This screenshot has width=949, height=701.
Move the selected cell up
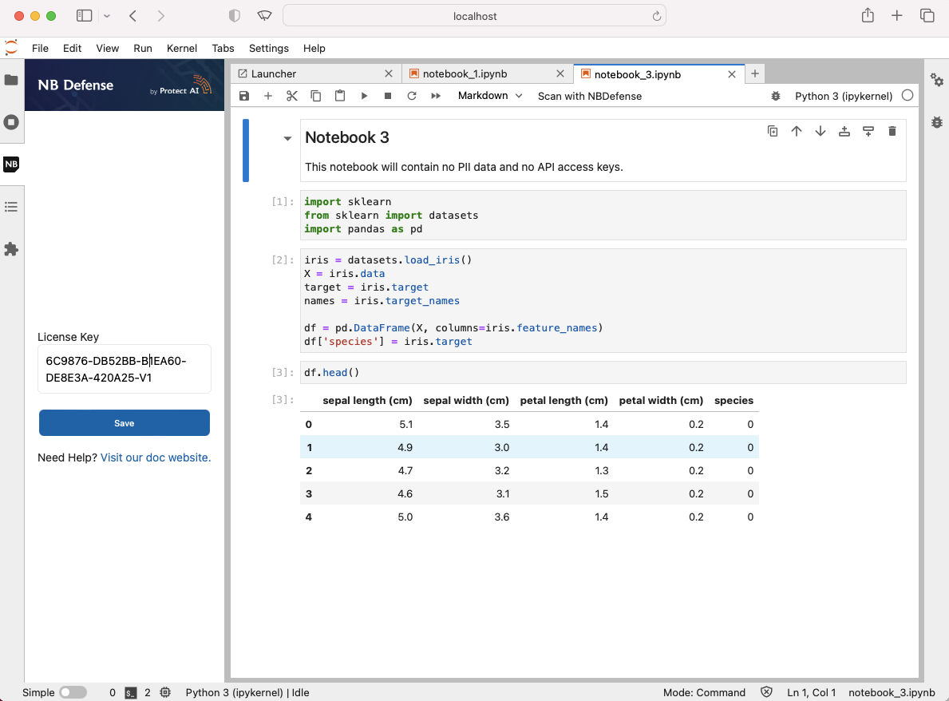coord(797,131)
